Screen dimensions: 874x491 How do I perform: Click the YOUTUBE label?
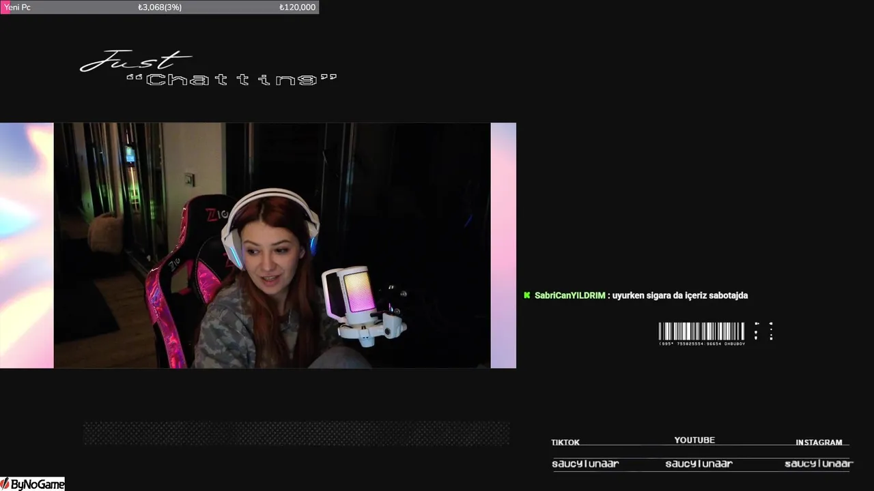[694, 441]
